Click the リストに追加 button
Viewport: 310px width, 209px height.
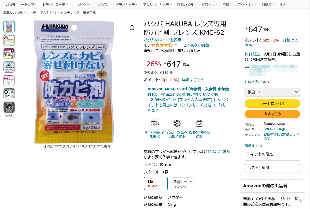click(272, 168)
